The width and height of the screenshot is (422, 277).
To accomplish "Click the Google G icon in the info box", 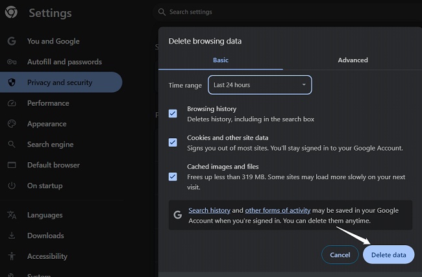I will pos(178,215).
